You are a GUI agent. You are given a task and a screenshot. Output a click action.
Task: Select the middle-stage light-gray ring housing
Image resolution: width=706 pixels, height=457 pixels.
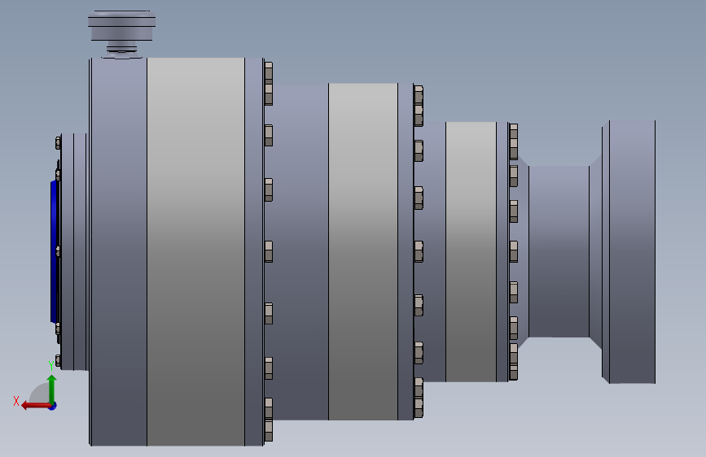(363, 252)
